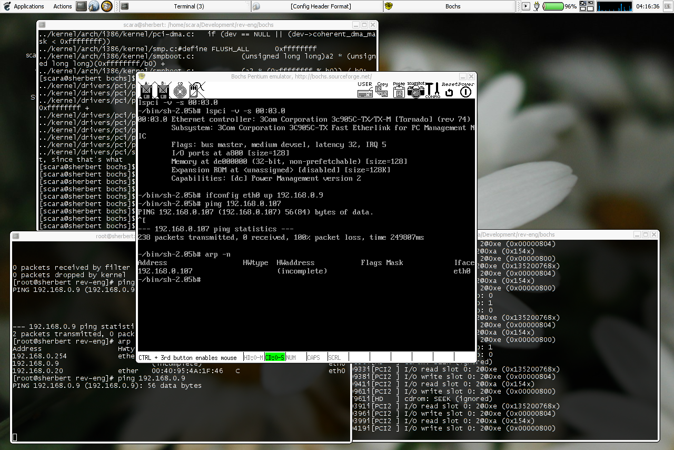Toggle the CD-ROM icon in Bochs toolbar

pyautogui.click(x=180, y=90)
